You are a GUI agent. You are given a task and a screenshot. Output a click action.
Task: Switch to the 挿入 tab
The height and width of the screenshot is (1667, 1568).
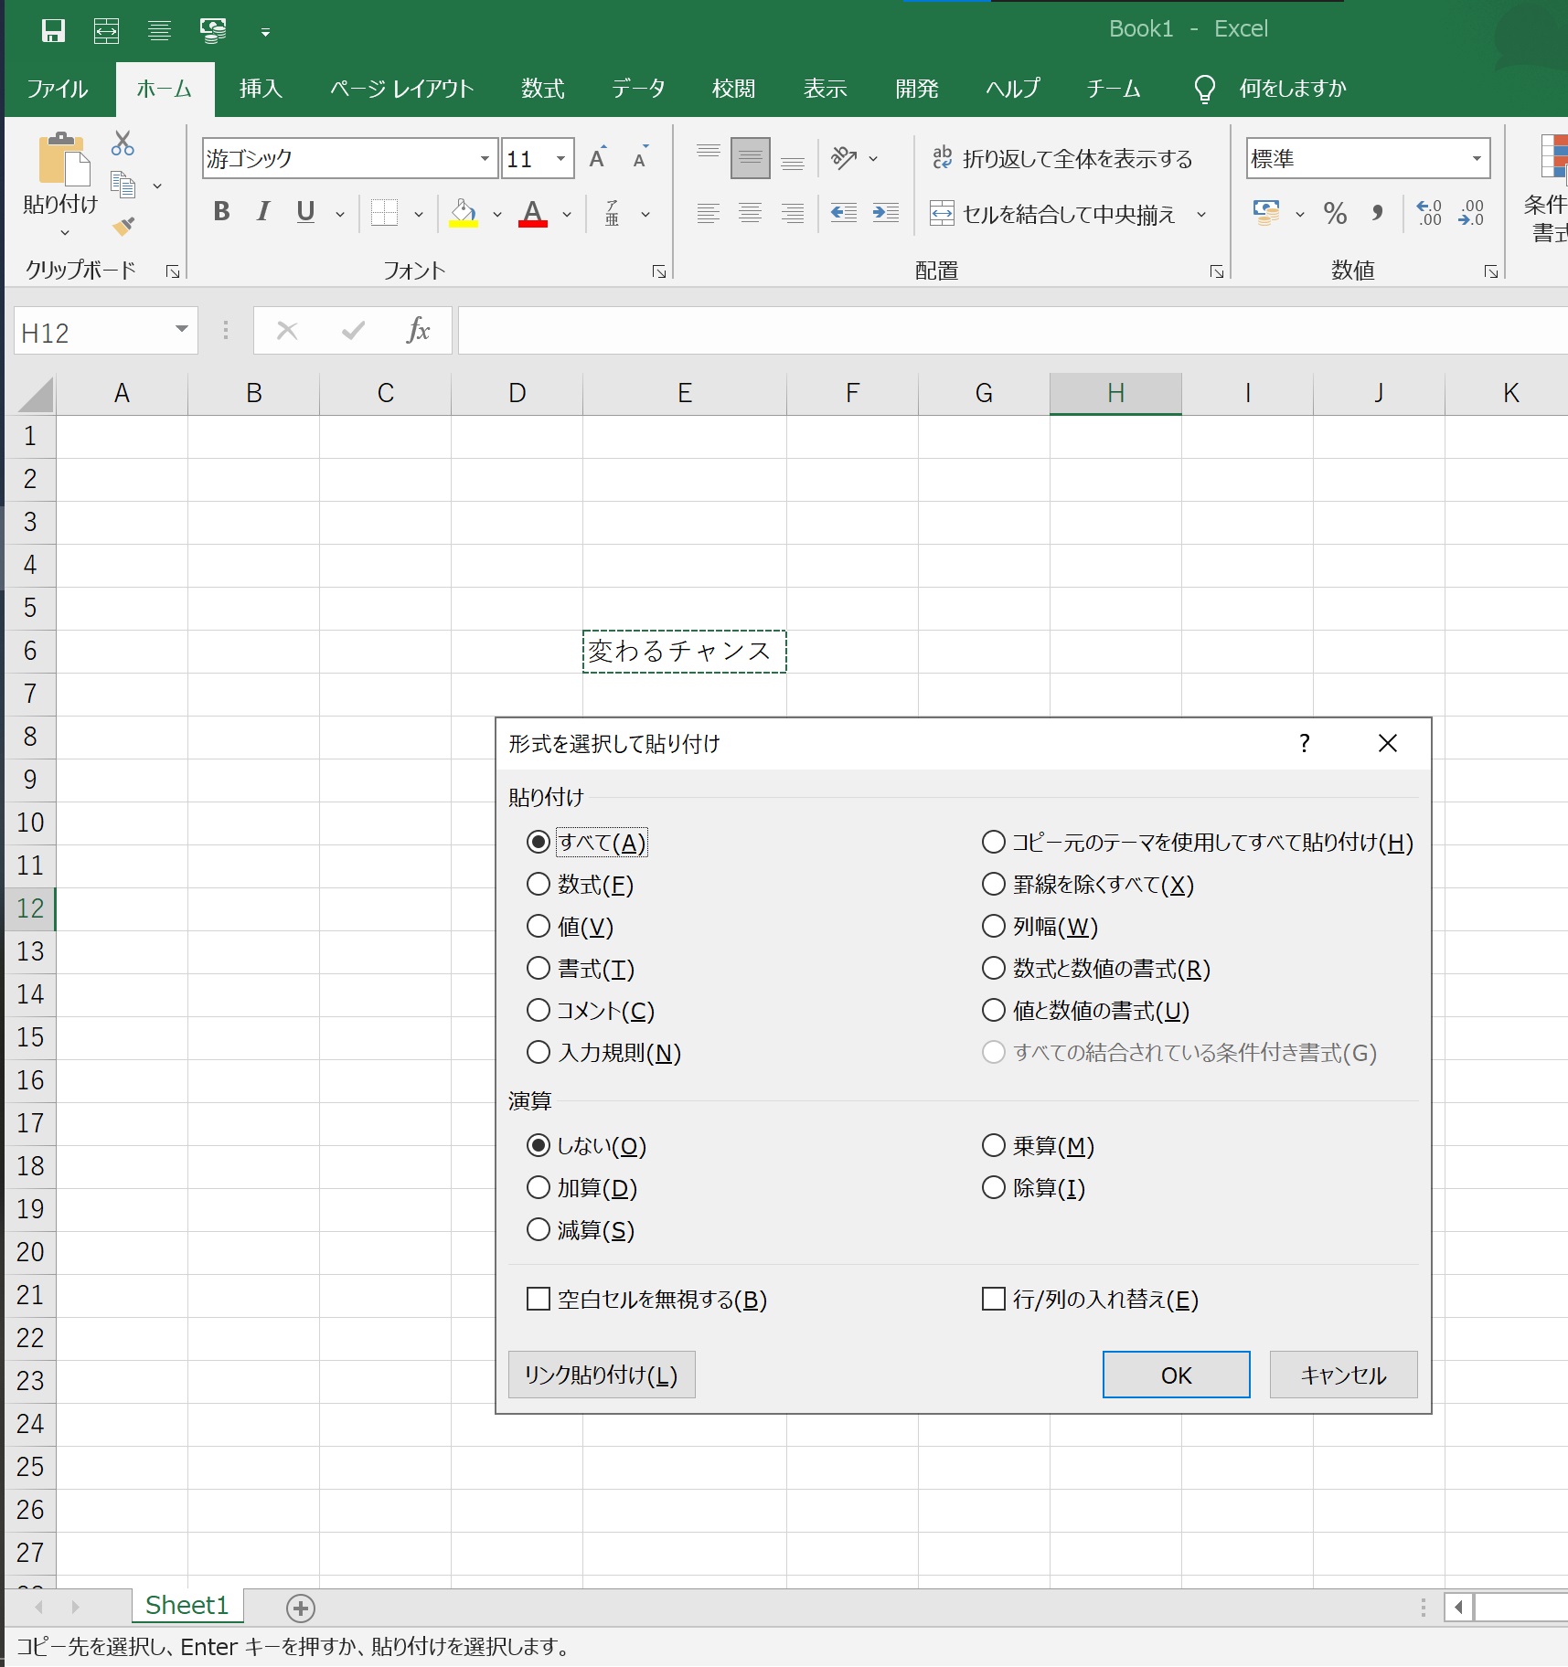(261, 89)
